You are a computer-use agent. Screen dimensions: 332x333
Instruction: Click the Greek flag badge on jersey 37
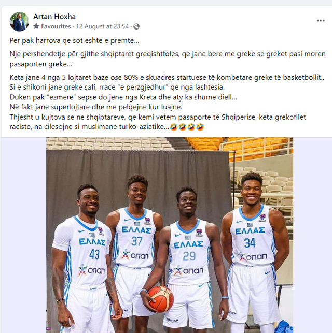pyautogui.click(x=137, y=224)
